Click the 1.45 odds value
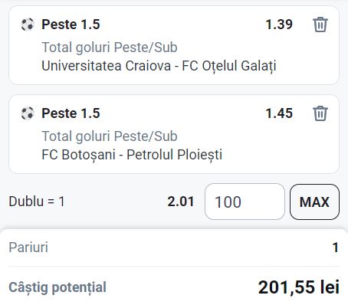348x305 pixels. 279,113
